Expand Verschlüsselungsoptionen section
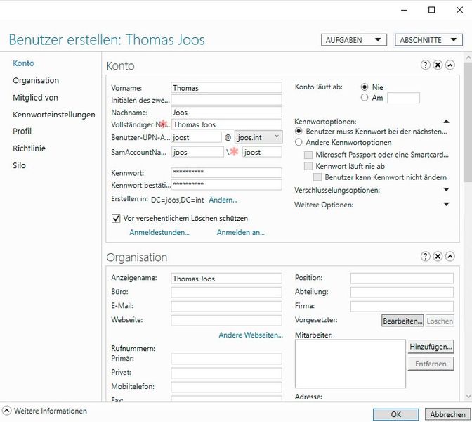Viewport: 472px width, 422px height. [447, 190]
